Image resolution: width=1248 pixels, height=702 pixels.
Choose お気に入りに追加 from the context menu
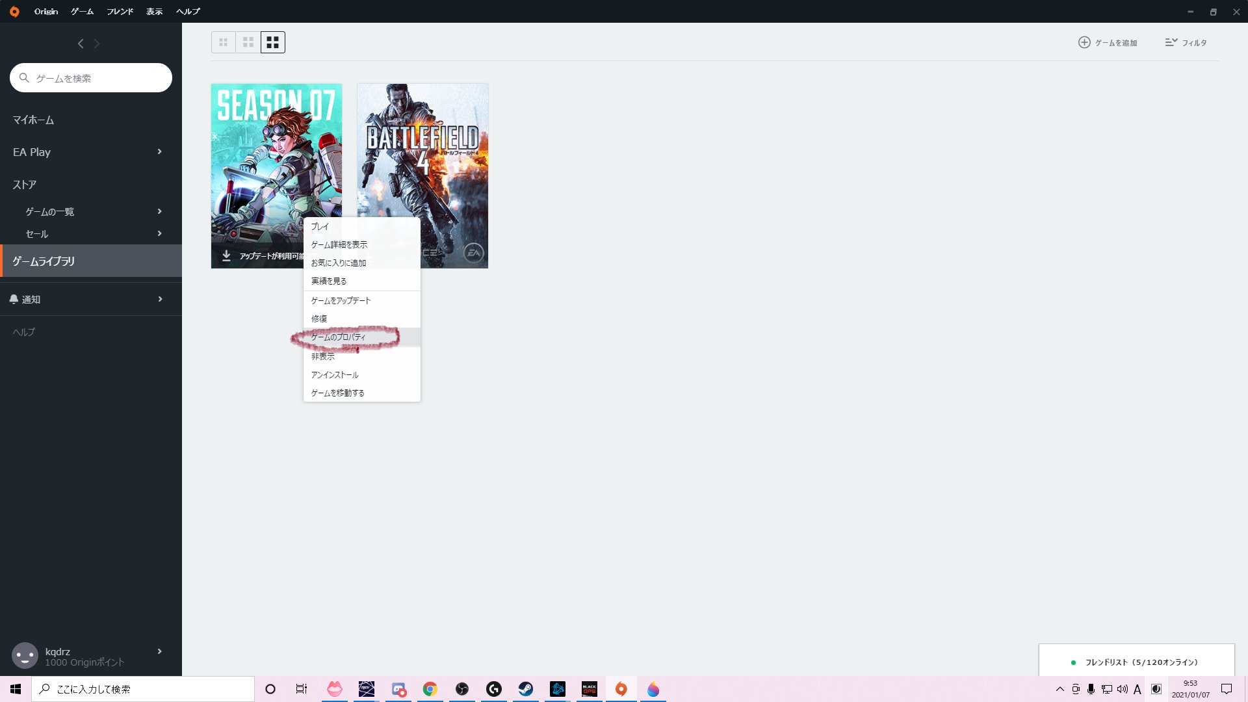(362, 263)
